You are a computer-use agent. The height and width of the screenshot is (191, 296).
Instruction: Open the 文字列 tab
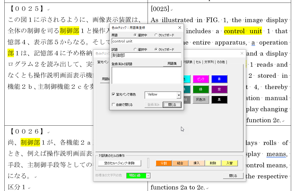(209, 62)
